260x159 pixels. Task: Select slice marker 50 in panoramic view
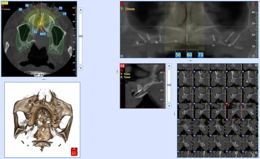(x=178, y=54)
